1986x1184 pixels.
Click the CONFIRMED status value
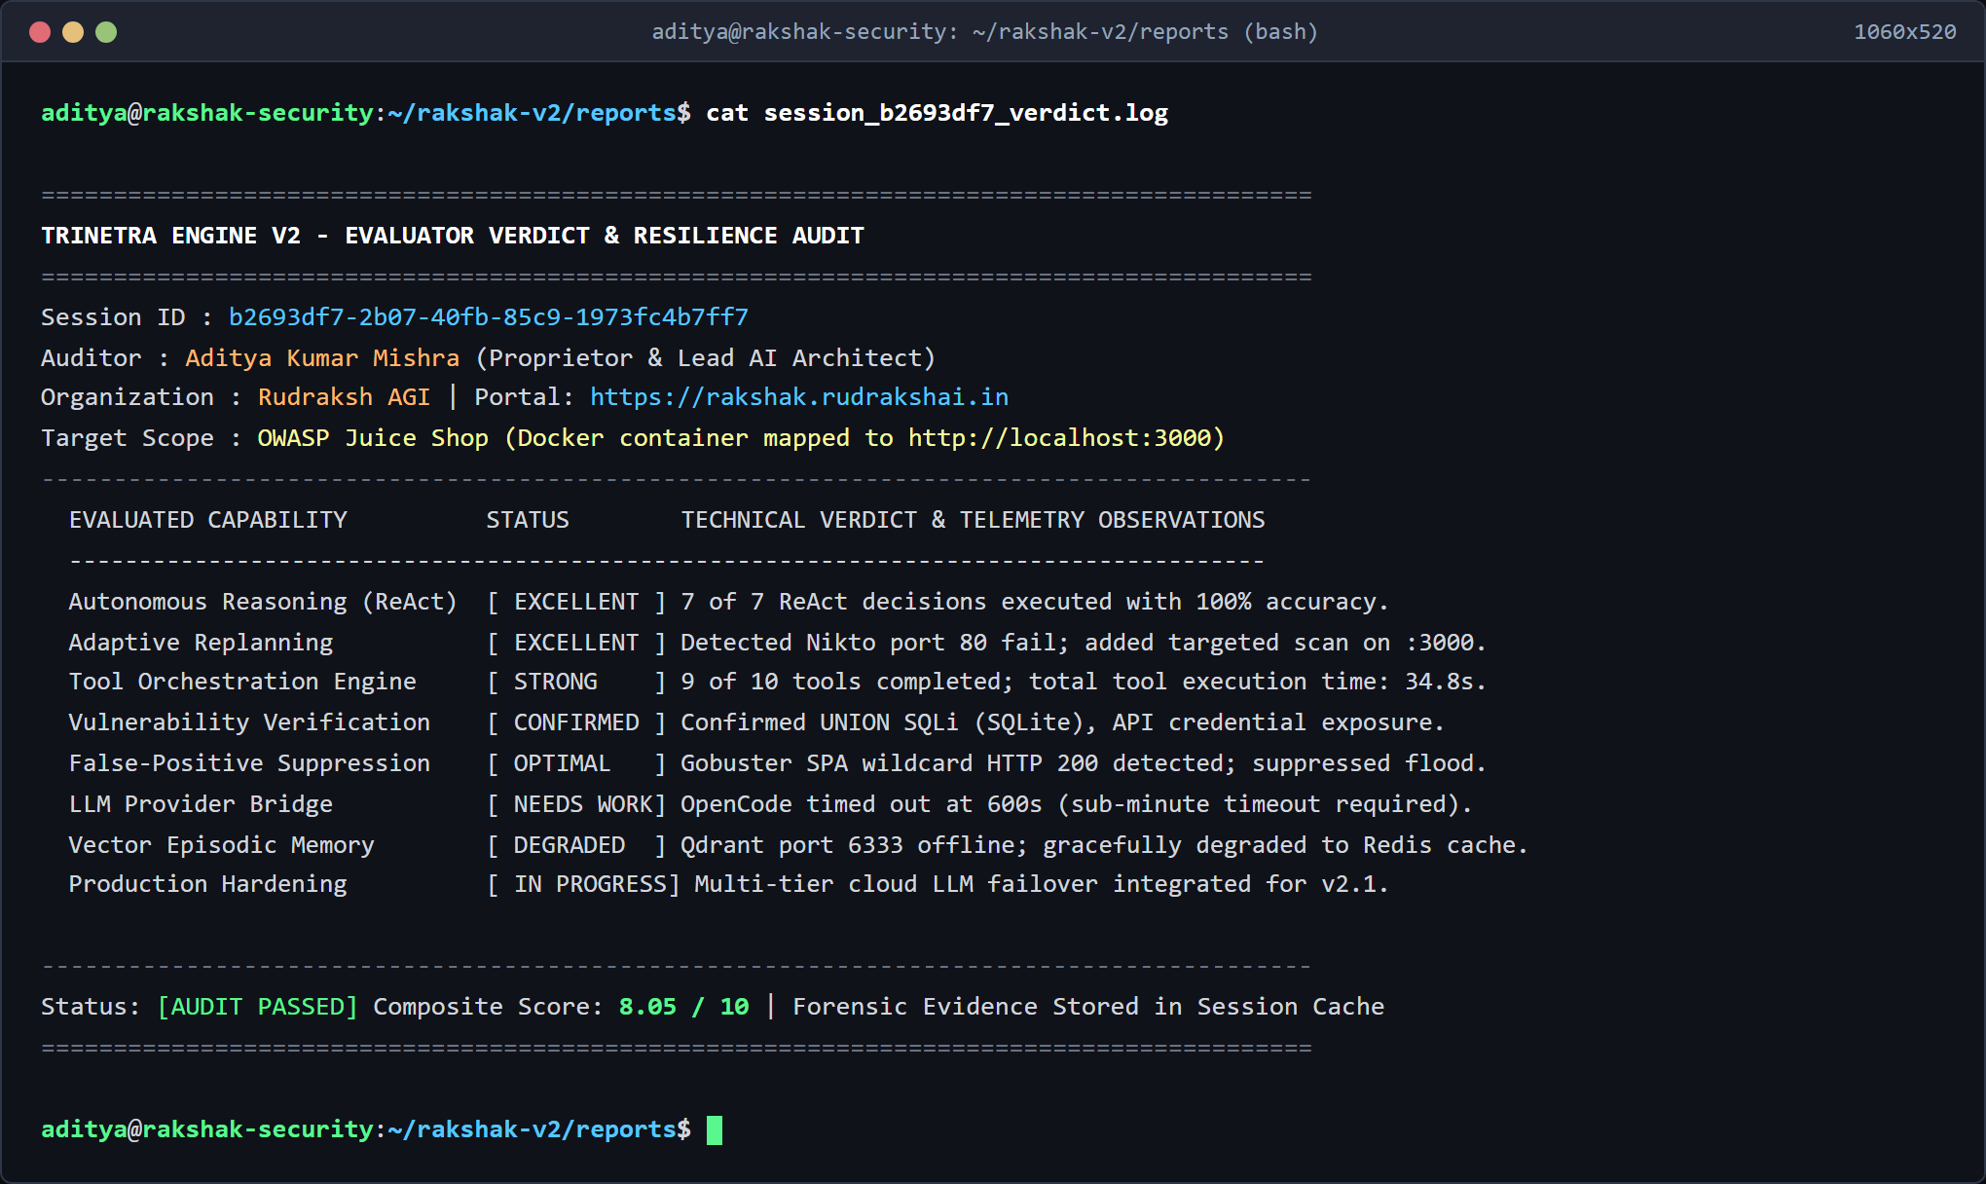point(576,722)
